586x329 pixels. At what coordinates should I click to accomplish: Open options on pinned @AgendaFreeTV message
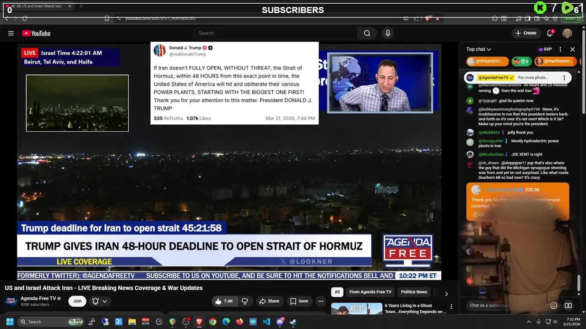click(564, 78)
